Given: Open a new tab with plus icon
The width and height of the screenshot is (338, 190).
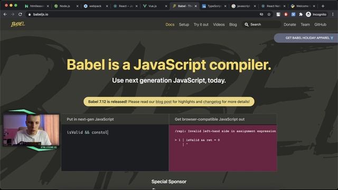Looking at the screenshot, I should pos(323,6).
